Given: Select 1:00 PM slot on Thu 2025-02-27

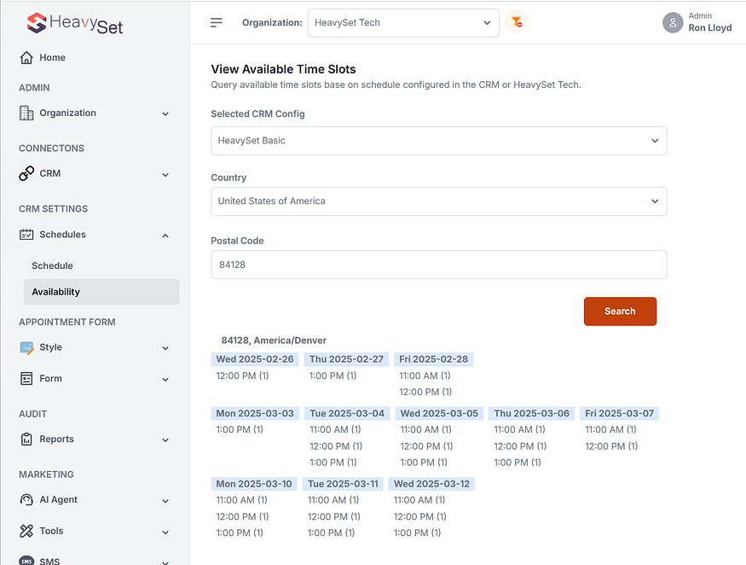Looking at the screenshot, I should coord(333,376).
